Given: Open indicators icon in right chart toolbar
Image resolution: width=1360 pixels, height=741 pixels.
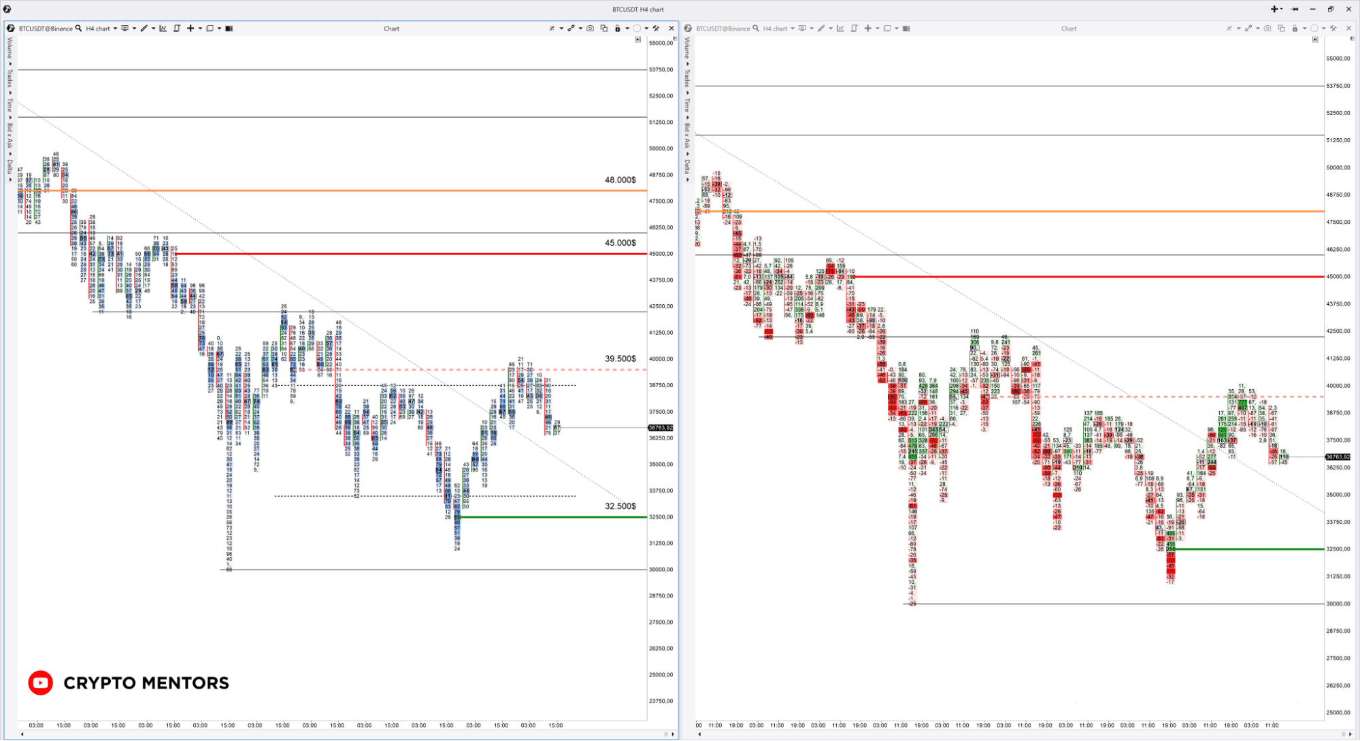Looking at the screenshot, I should pos(840,29).
